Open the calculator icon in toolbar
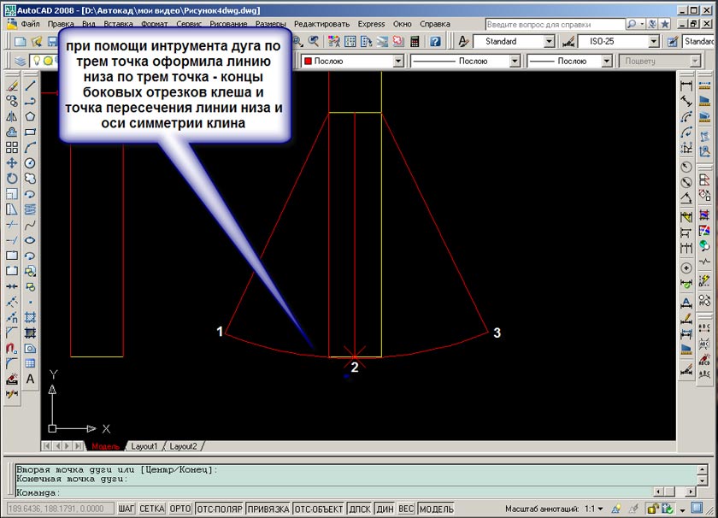The height and width of the screenshot is (518, 718). point(415,41)
